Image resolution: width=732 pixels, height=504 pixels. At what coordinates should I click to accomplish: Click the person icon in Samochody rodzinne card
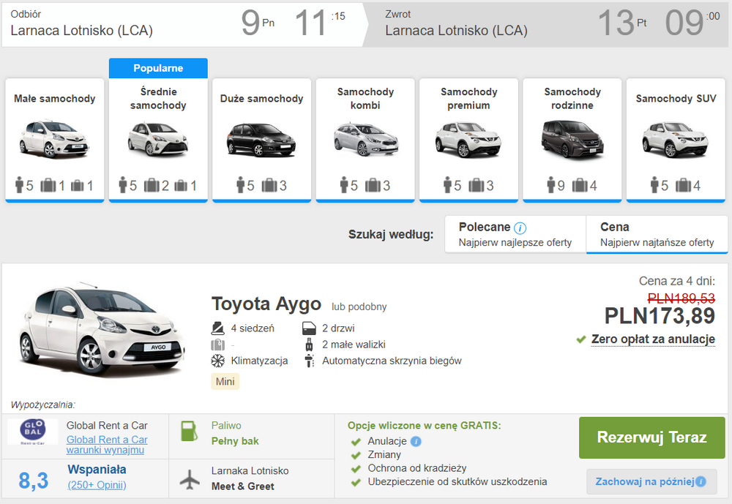pyautogui.click(x=551, y=185)
